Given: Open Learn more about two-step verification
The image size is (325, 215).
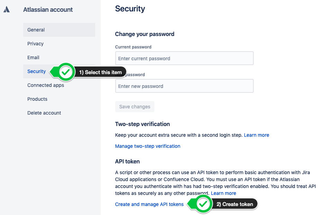Looking at the screenshot, I should pos(256,135).
